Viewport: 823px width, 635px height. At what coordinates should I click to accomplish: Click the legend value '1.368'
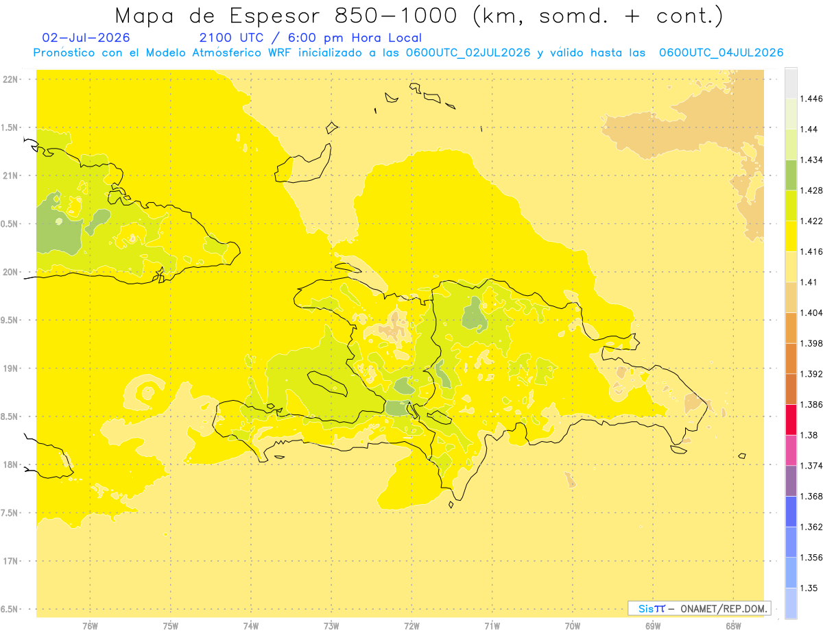(811, 496)
